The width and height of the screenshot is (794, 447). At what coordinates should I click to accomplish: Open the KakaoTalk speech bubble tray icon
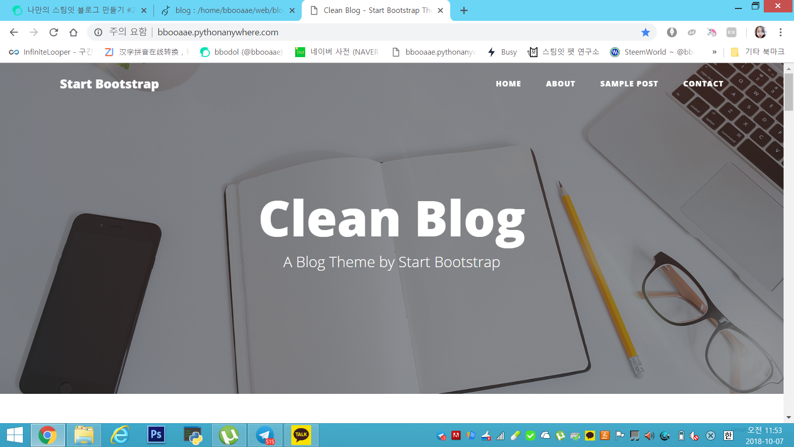click(x=590, y=436)
